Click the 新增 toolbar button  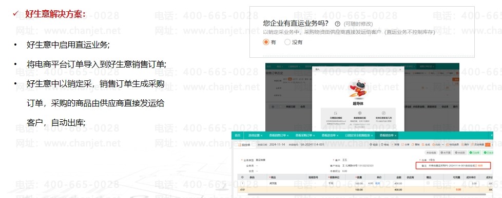tap(395, 145)
